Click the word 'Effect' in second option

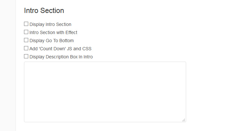71,32
